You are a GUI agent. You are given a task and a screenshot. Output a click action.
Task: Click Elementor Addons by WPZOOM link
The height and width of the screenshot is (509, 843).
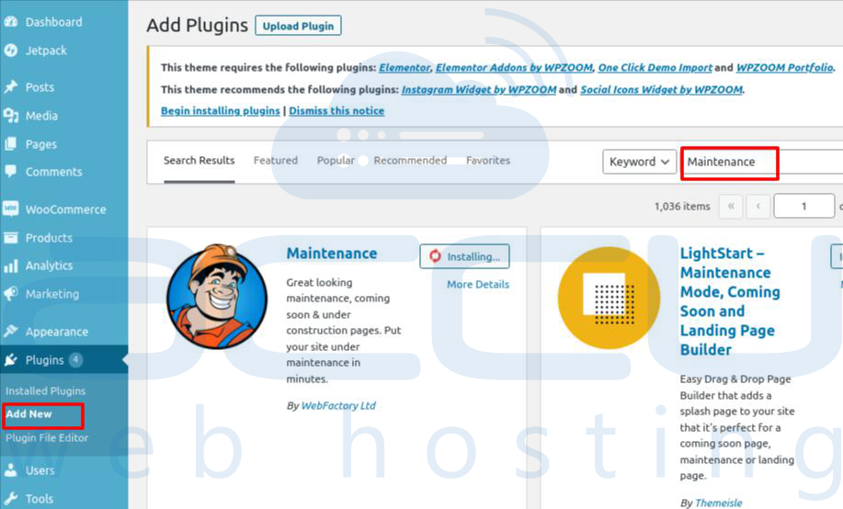[514, 67]
